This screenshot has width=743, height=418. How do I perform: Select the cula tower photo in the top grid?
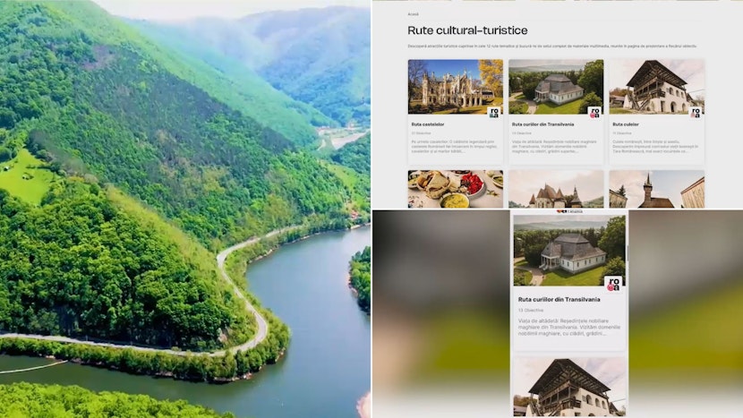(x=656, y=87)
